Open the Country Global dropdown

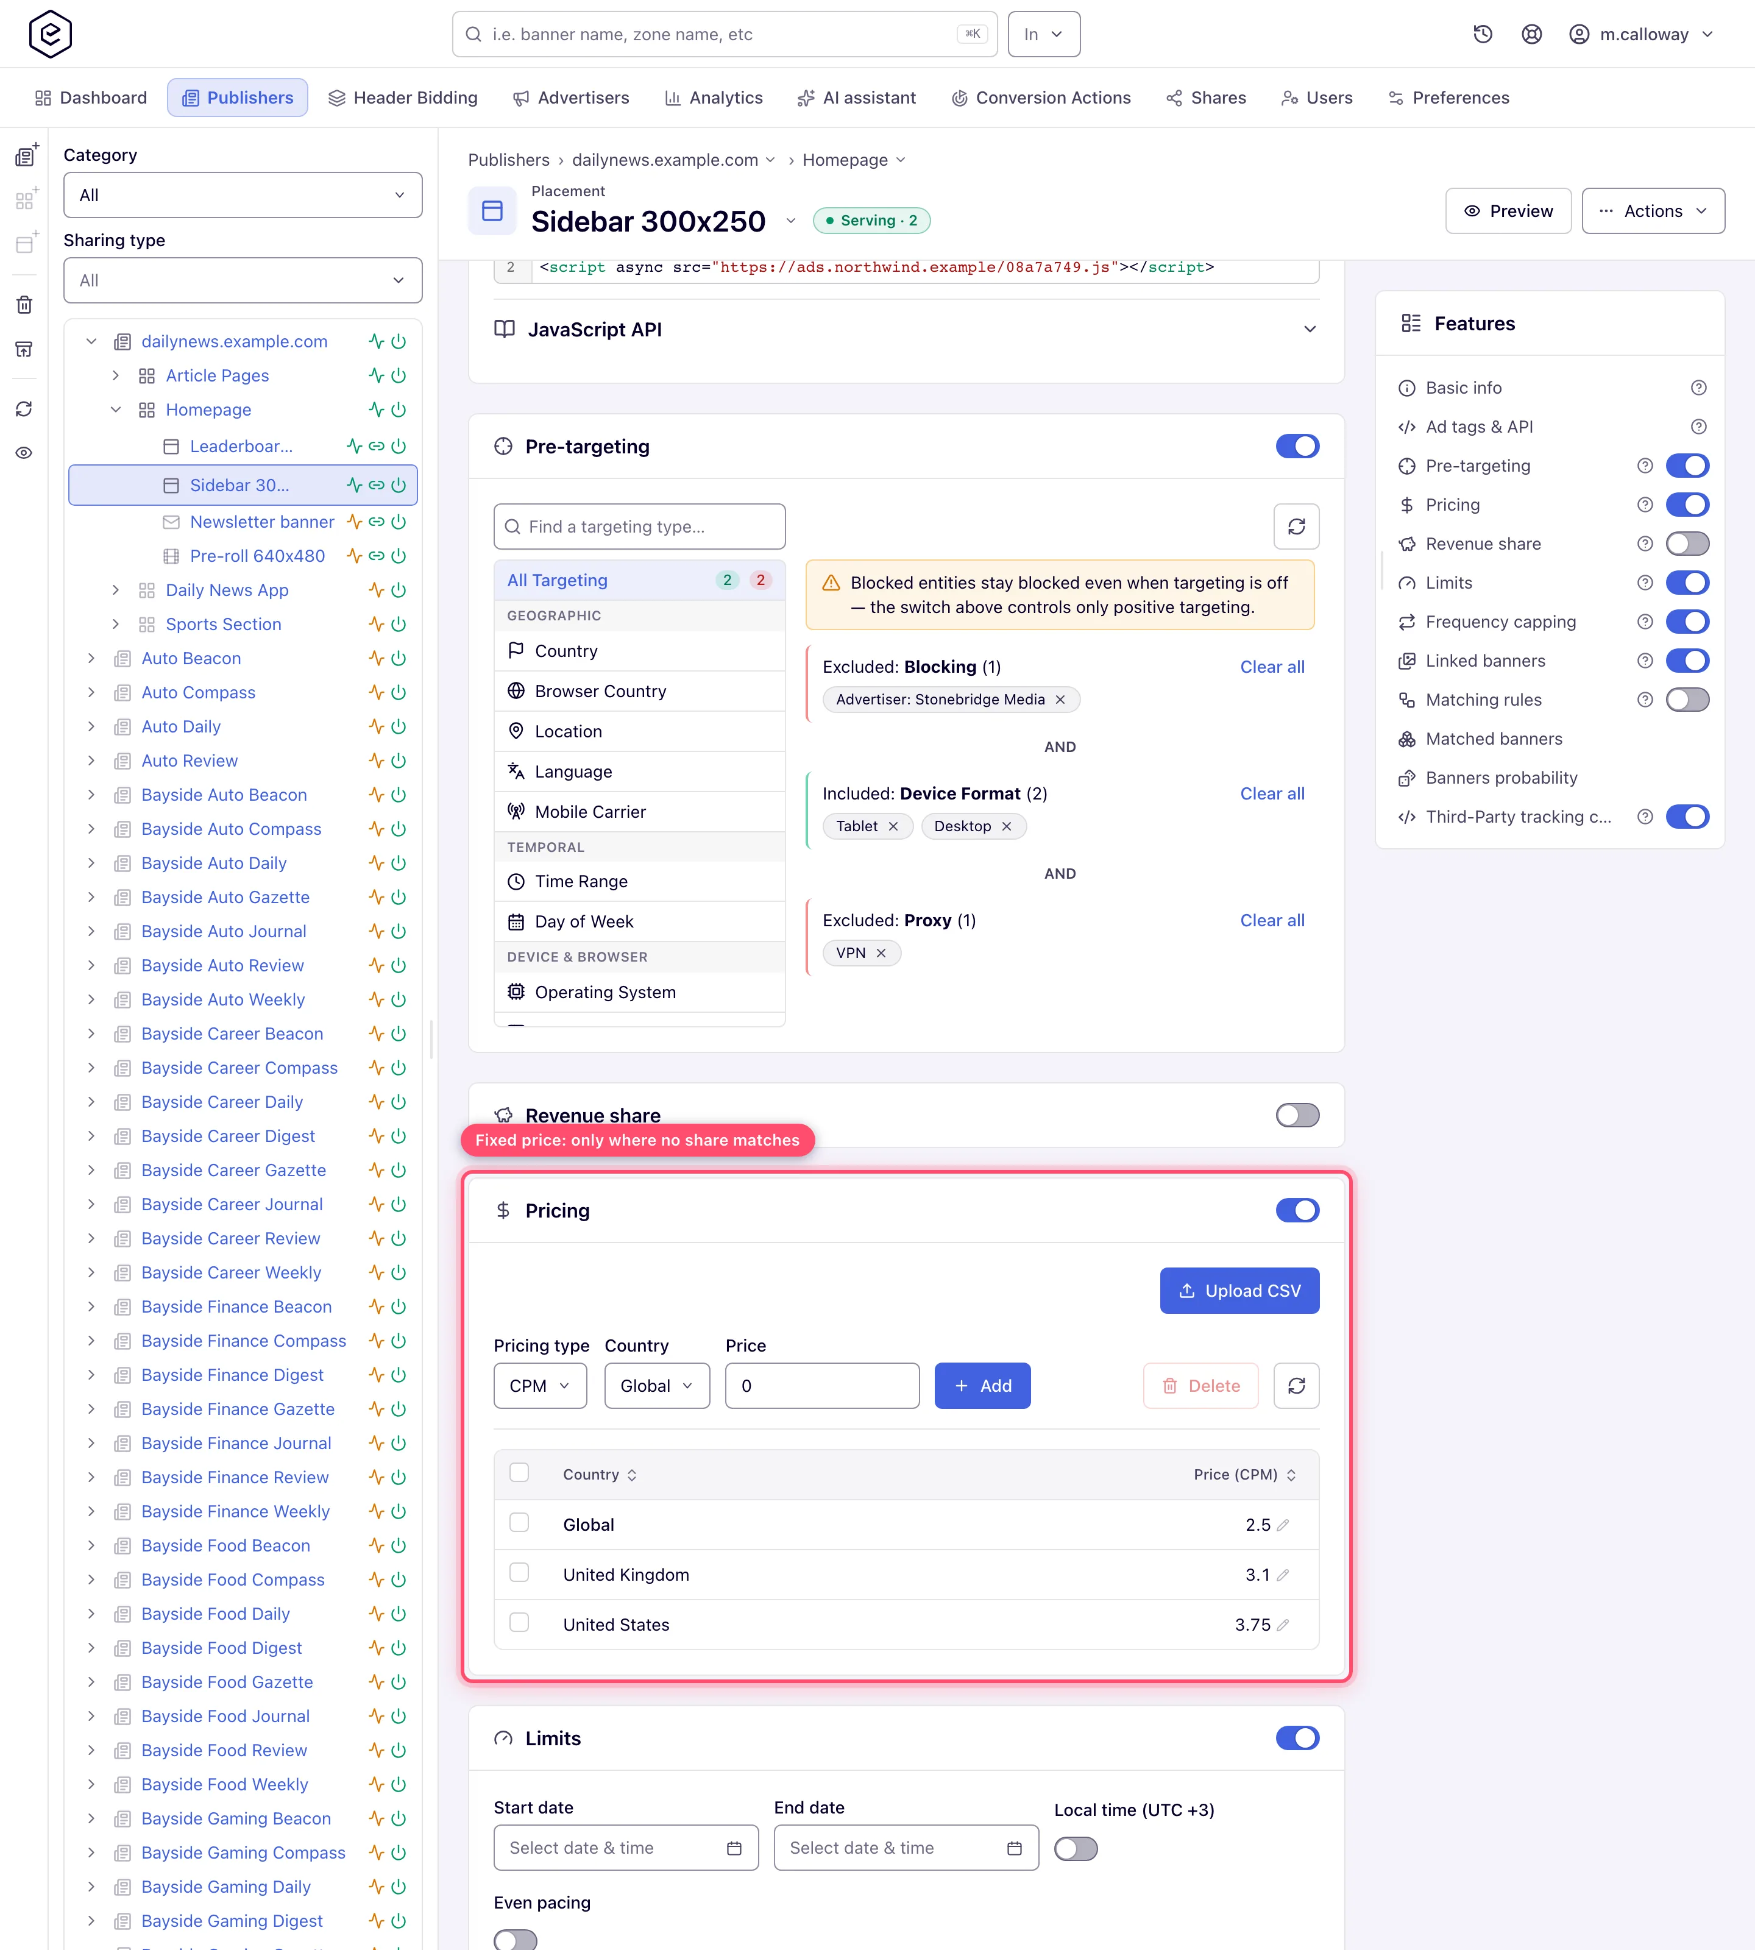click(657, 1386)
